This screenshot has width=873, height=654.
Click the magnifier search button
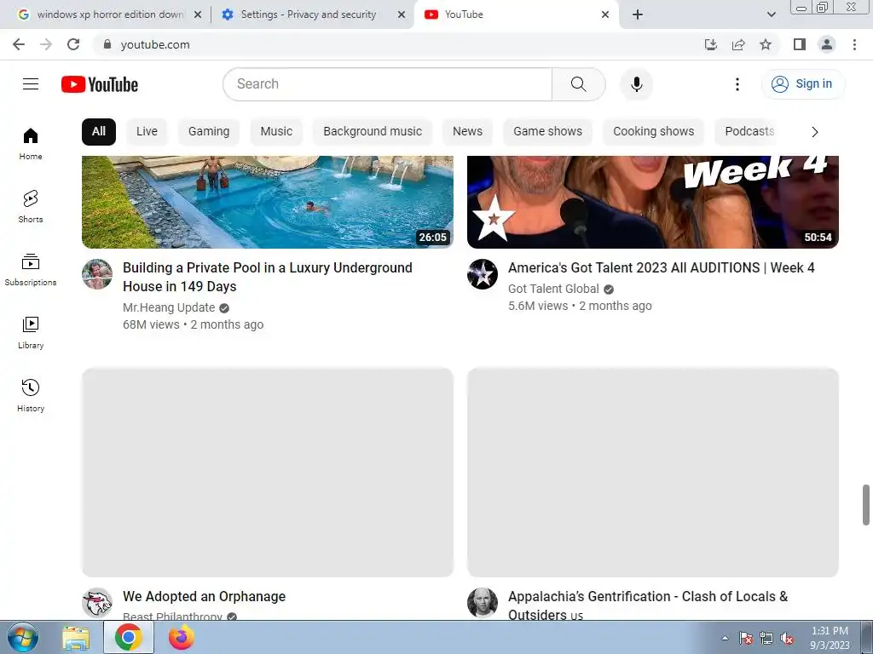pyautogui.click(x=579, y=84)
